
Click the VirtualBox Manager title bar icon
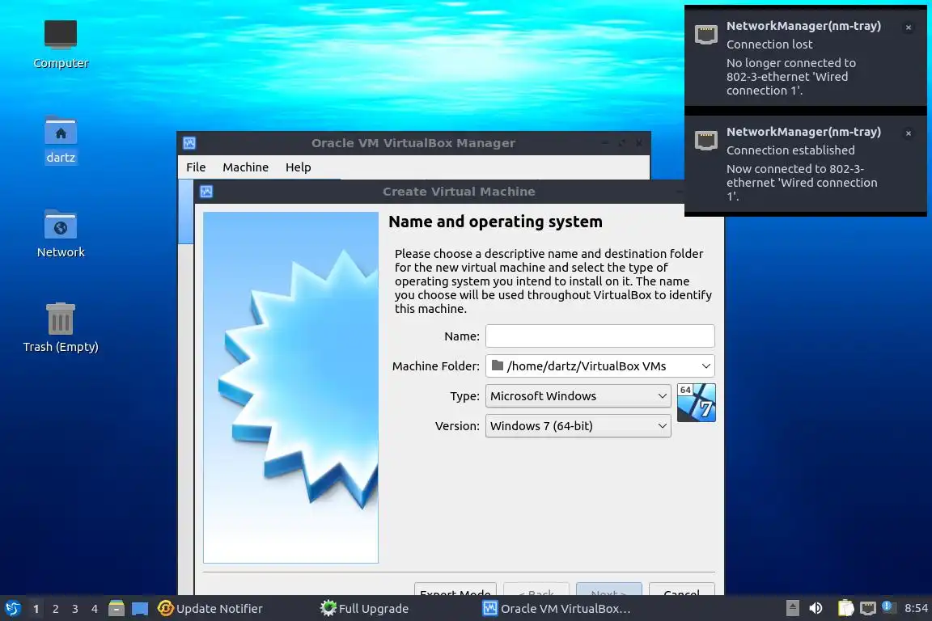click(189, 142)
